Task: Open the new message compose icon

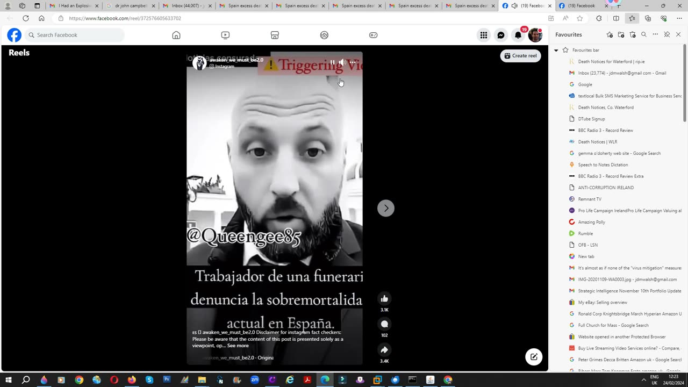Action: (x=534, y=357)
